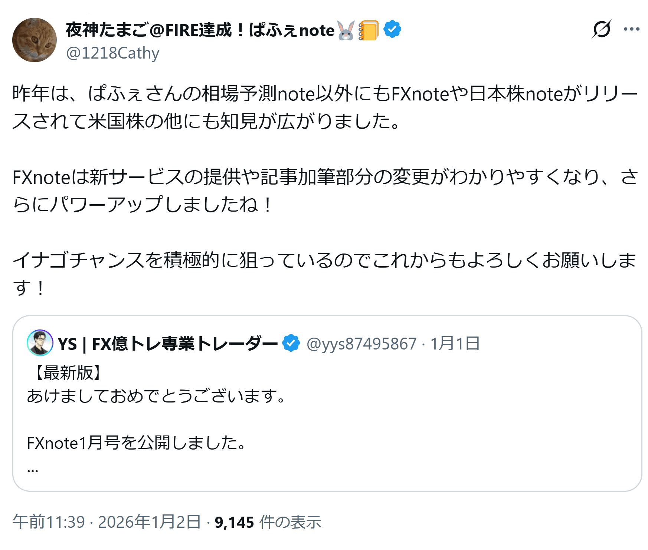
Task: Click the cat profile avatar
Action: (x=35, y=40)
